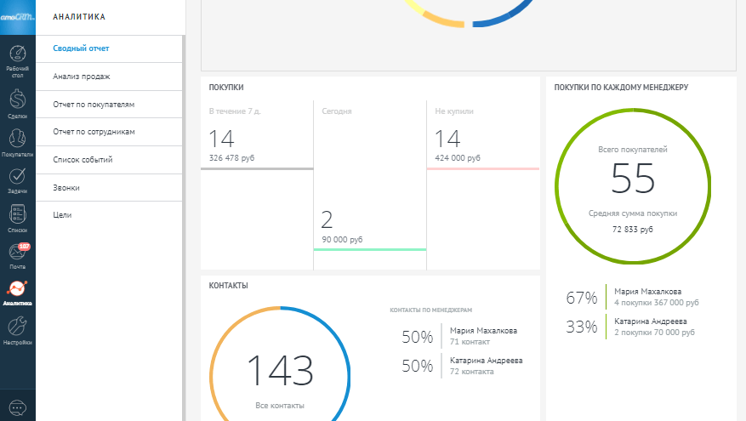
Task: Click Мария Махалкова in purchases by manager
Action: coord(647,291)
